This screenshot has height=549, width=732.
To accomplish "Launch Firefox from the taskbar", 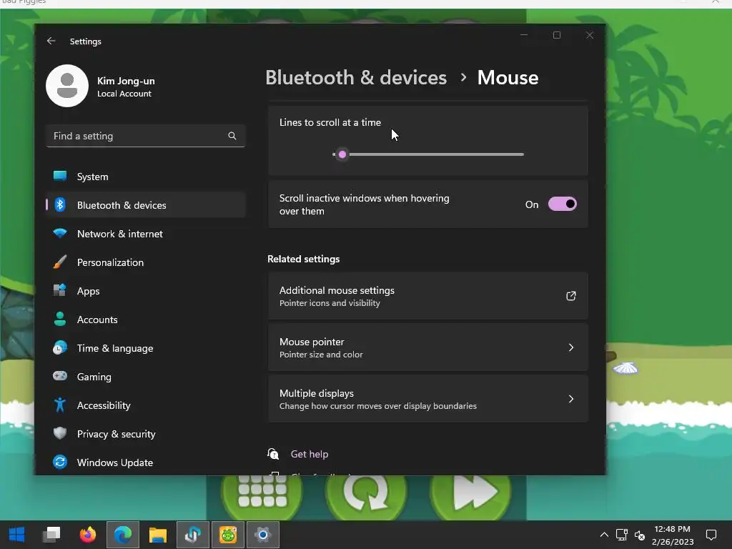I will click(87, 535).
